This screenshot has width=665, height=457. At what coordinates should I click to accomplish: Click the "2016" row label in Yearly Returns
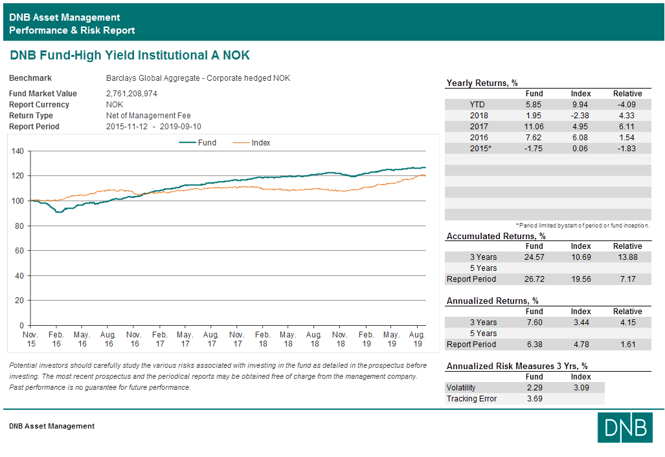pos(479,138)
